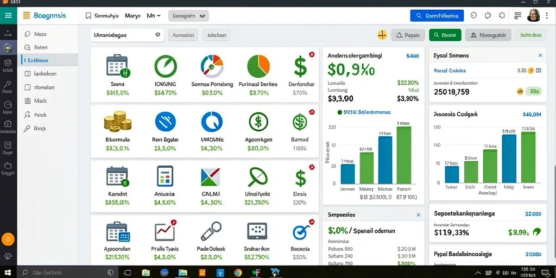
Task: Click the tallest green bar in the Anderis chart
Action: click(x=404, y=155)
